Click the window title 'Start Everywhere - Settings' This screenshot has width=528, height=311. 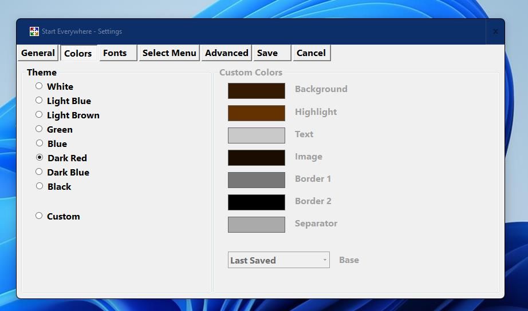pyautogui.click(x=82, y=31)
